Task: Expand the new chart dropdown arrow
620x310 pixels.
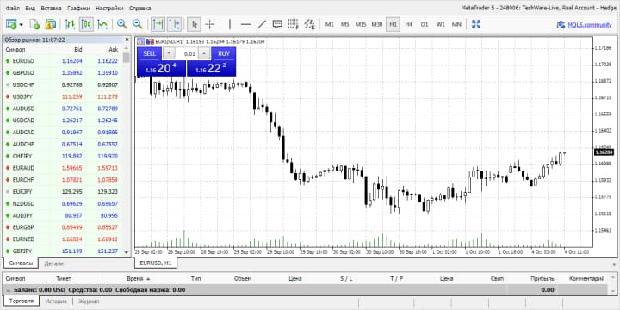Action: pos(21,24)
